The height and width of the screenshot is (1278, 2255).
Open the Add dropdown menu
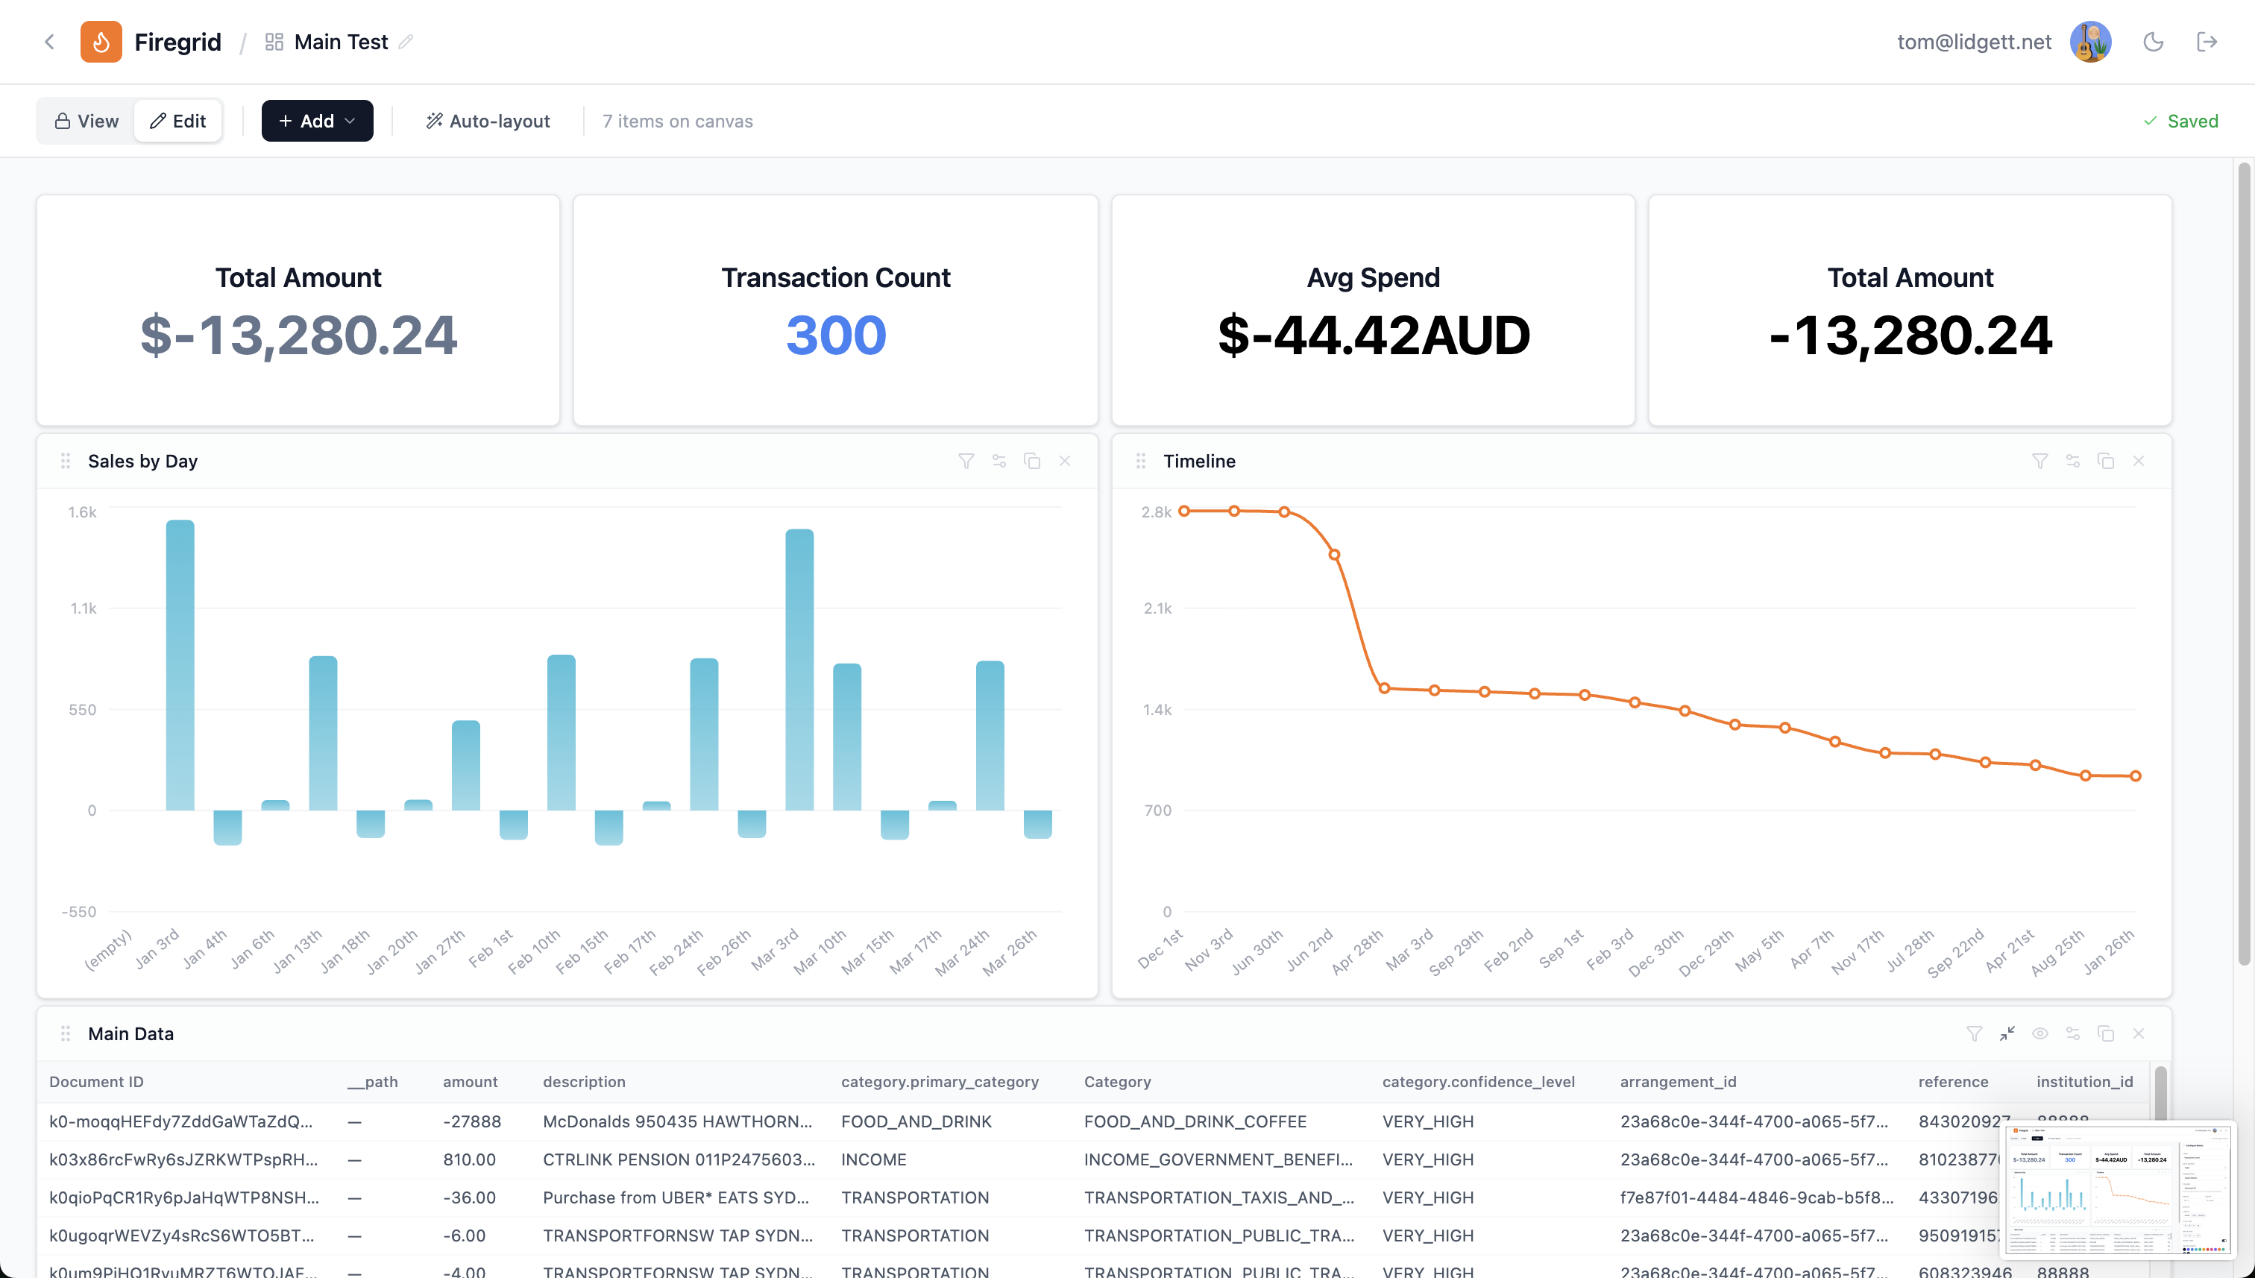[317, 121]
